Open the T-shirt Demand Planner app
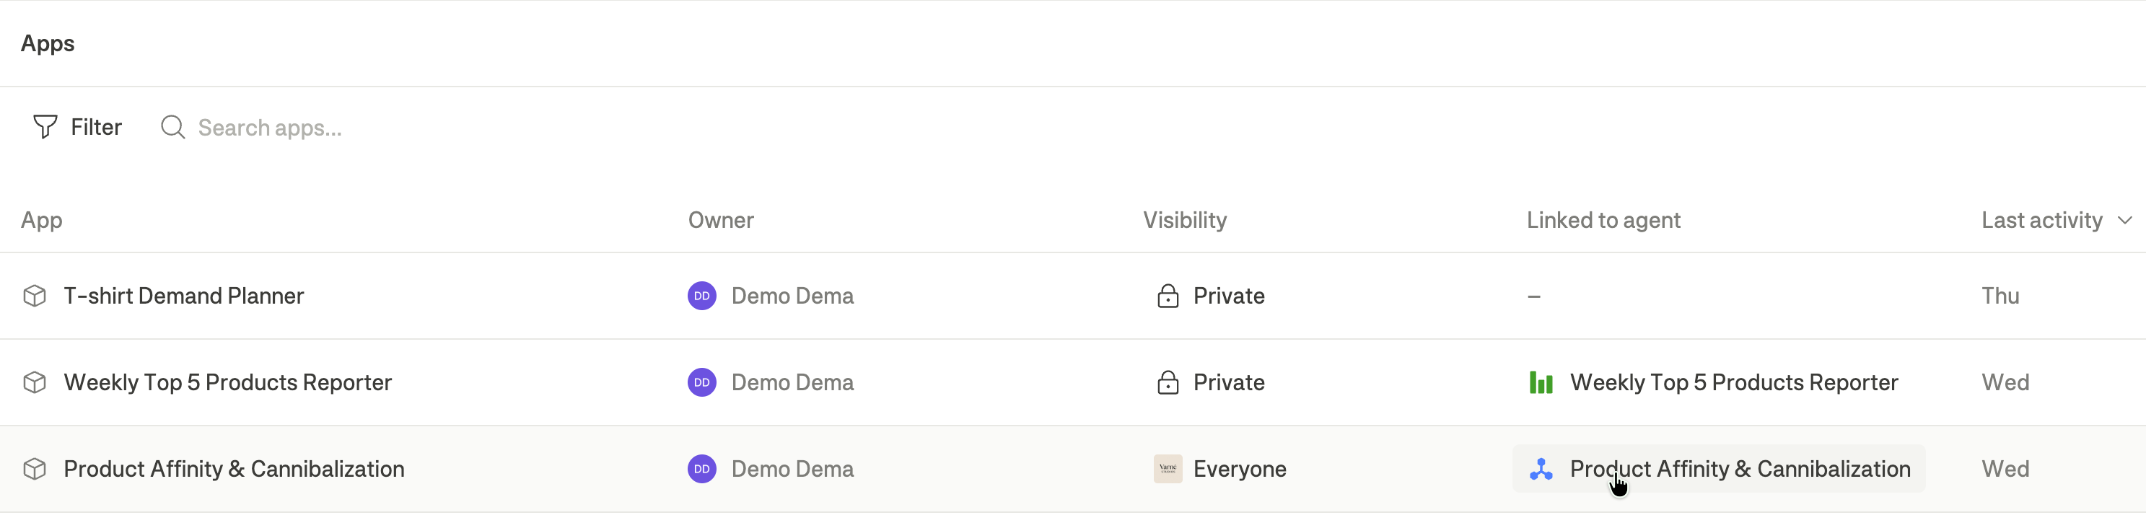 [x=184, y=296]
